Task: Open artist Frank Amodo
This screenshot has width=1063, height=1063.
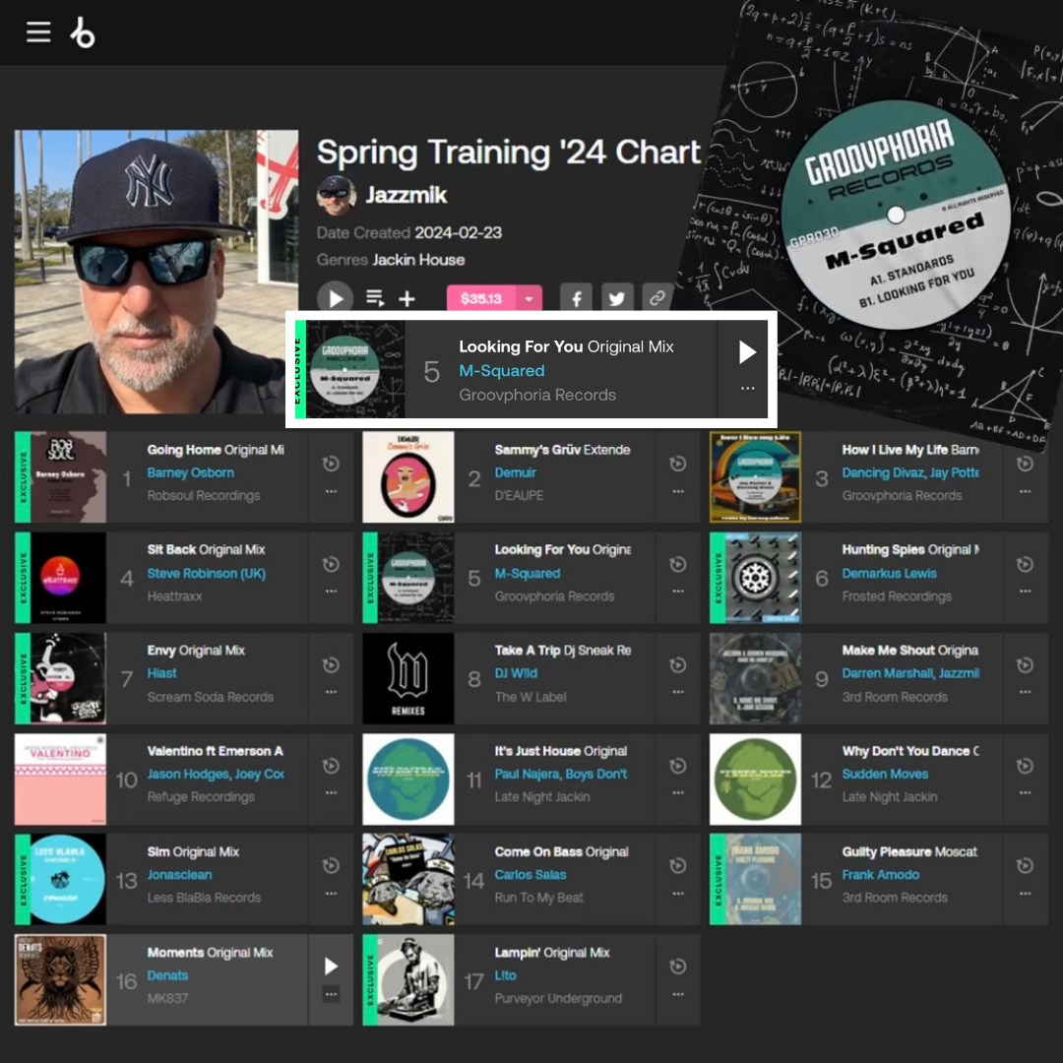Action: pos(880,875)
